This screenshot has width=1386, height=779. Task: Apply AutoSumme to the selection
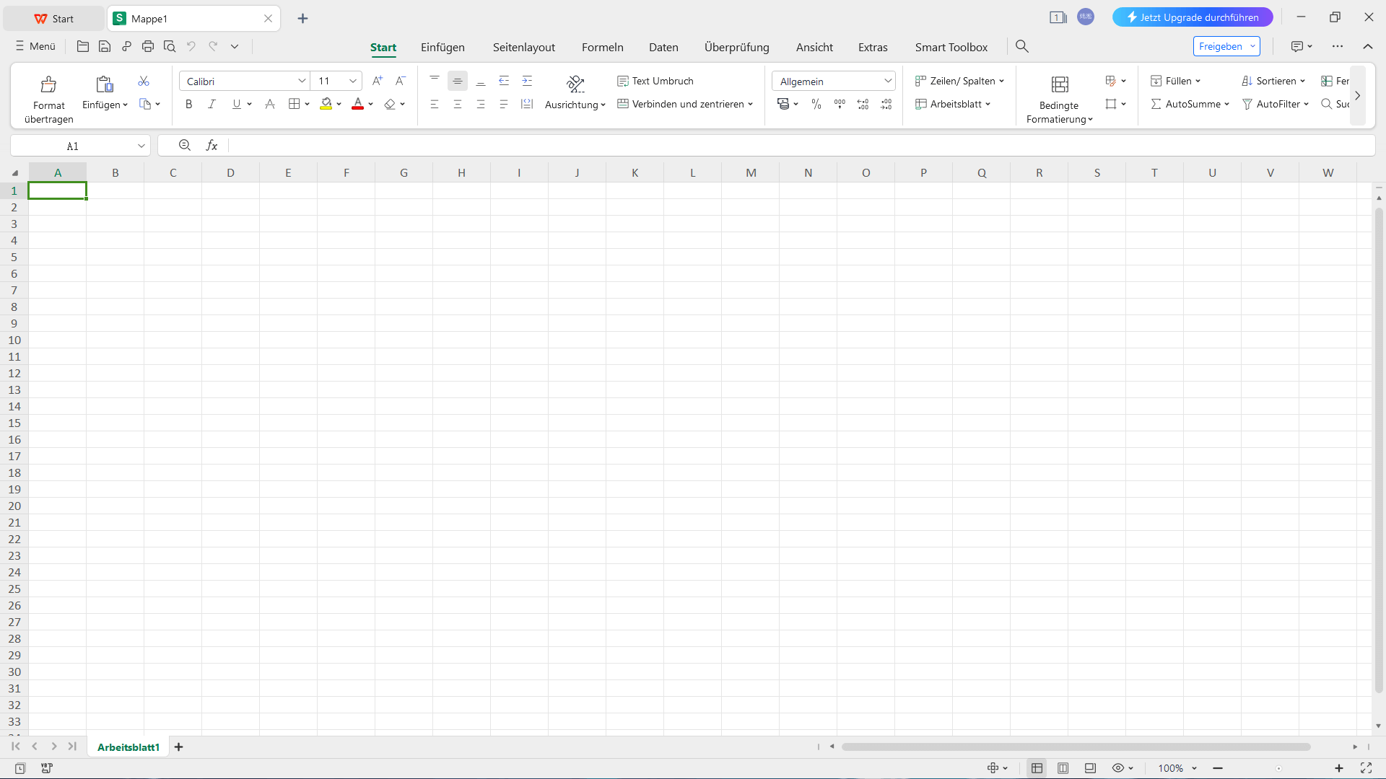point(1189,104)
